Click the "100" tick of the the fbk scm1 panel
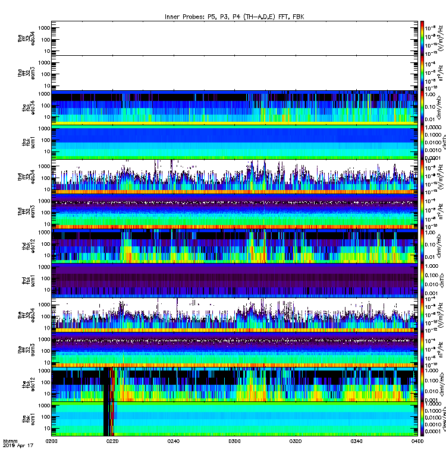This screenshot has width=446, height=475. [x=46, y=417]
